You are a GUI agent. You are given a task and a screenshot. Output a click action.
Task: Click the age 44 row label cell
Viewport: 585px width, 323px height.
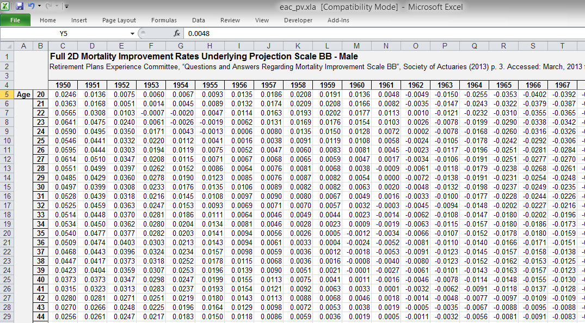pos(40,316)
